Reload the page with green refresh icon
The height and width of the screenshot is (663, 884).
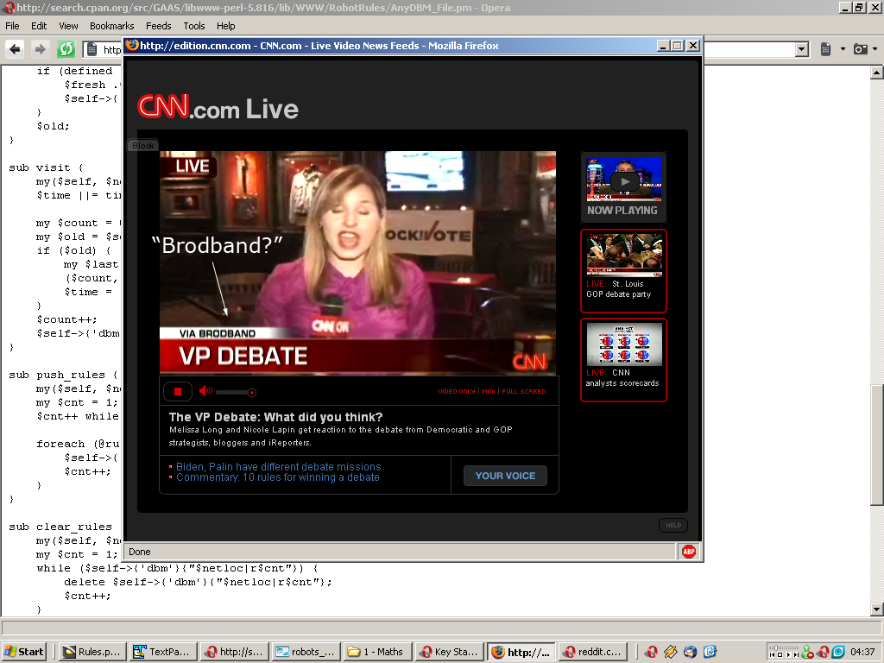(x=66, y=49)
